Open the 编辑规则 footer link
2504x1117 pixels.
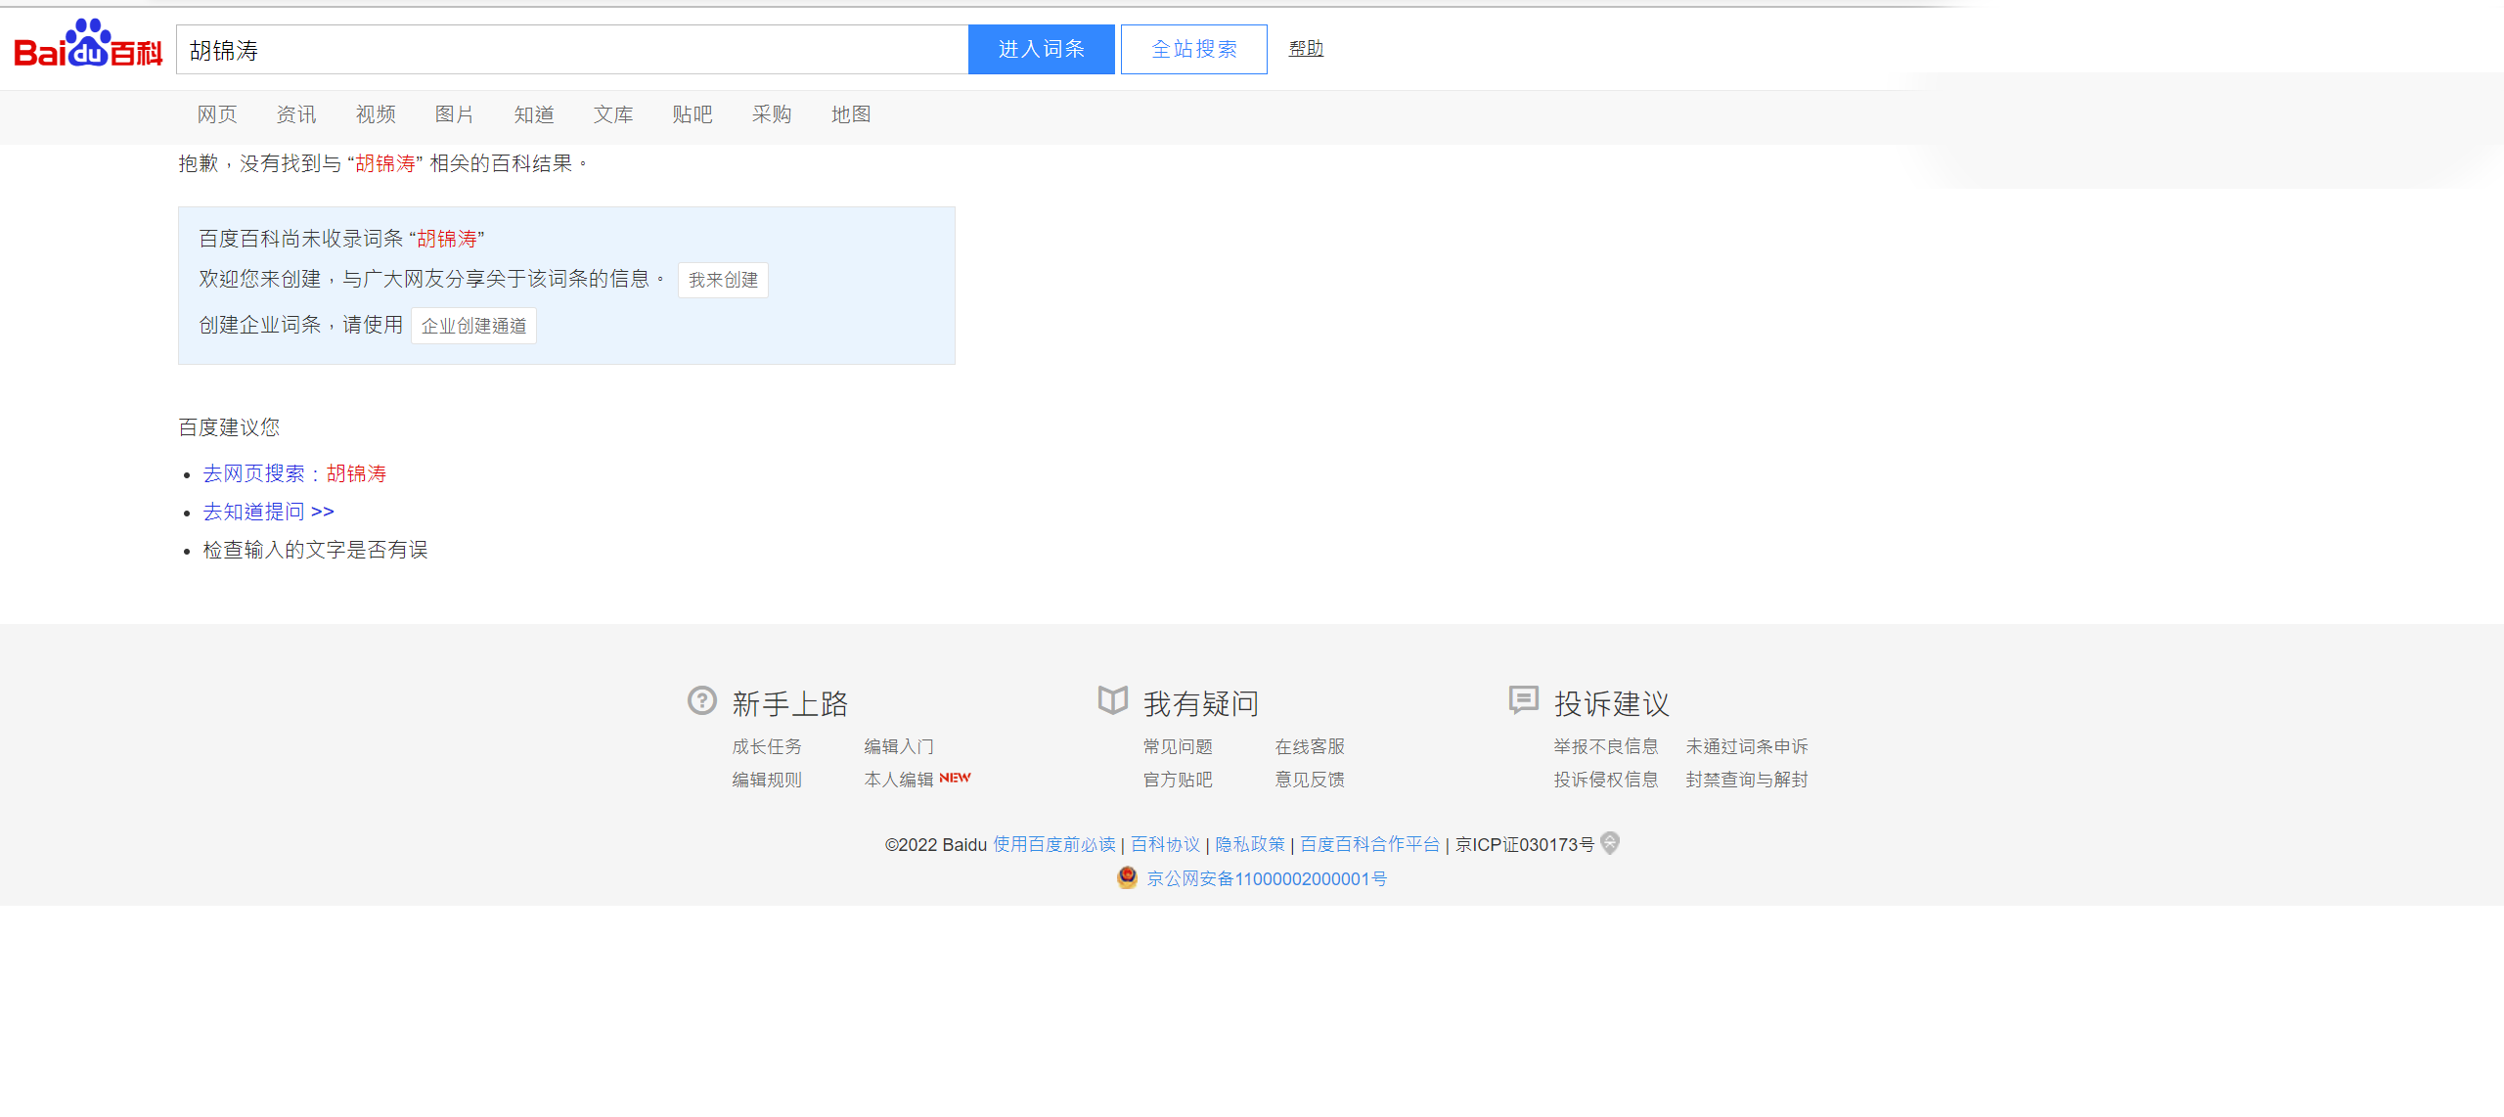pos(767,781)
